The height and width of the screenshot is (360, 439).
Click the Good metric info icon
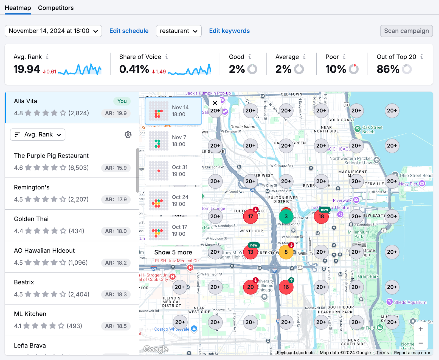[250, 57]
